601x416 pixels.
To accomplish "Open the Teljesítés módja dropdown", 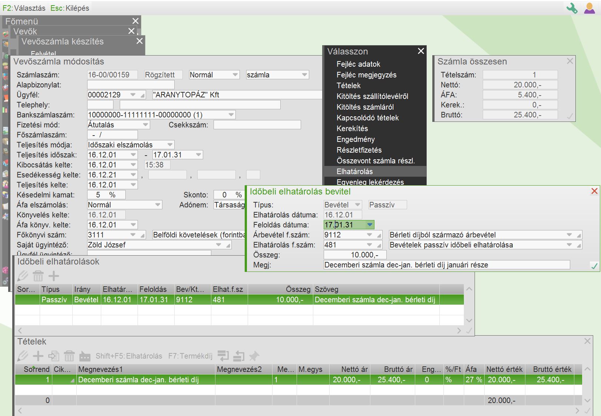I will (x=170, y=145).
